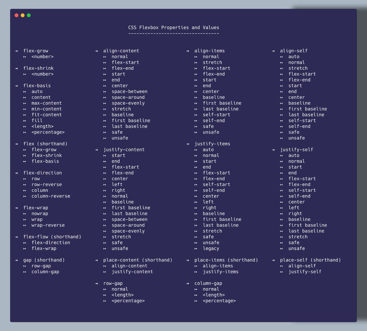Select the 'legacy' value under justify-items

coord(211,248)
